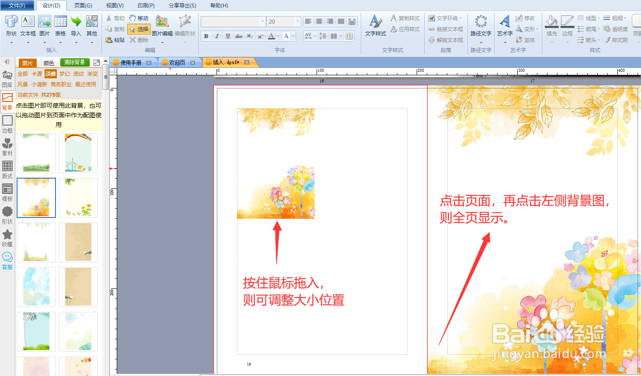641x376 pixels.
Task: Switch to the 页面(G) ribbon tab
Action: [x=83, y=6]
